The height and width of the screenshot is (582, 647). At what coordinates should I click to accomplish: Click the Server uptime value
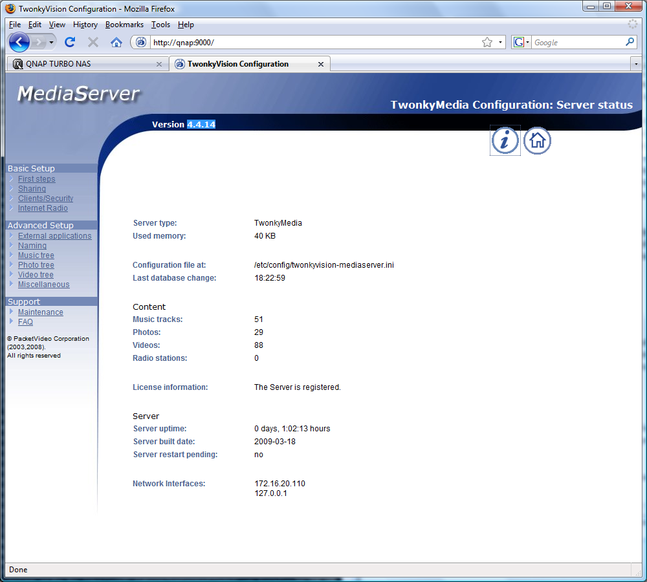[292, 429]
